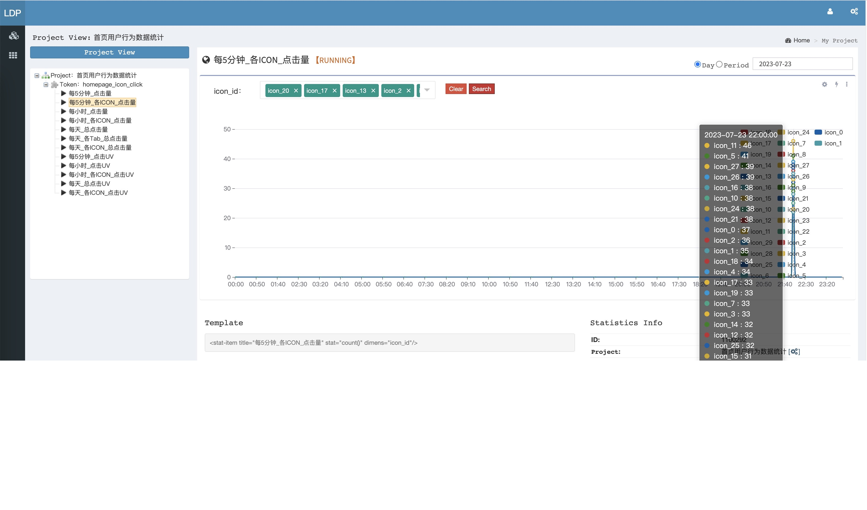Toggle the icon_9 legend entry

point(792,187)
